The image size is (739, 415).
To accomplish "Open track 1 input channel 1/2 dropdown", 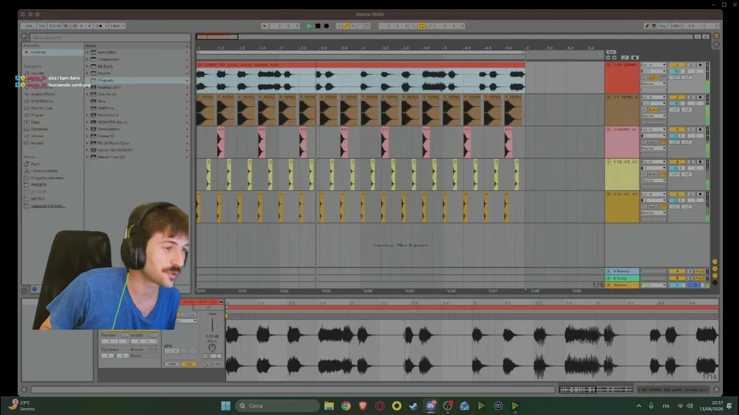I will tap(654, 71).
